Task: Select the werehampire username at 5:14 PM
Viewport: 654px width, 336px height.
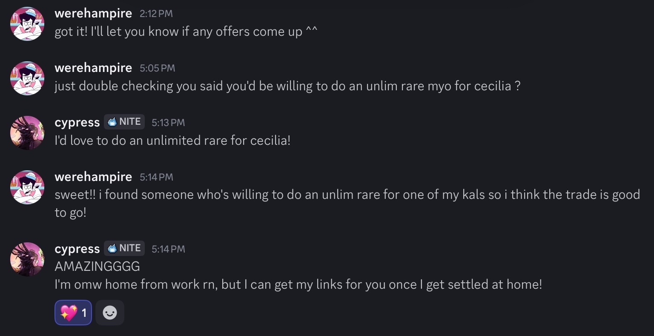Action: tap(93, 177)
